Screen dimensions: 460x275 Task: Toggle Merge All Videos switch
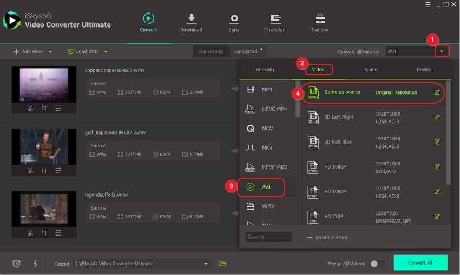click(x=377, y=264)
